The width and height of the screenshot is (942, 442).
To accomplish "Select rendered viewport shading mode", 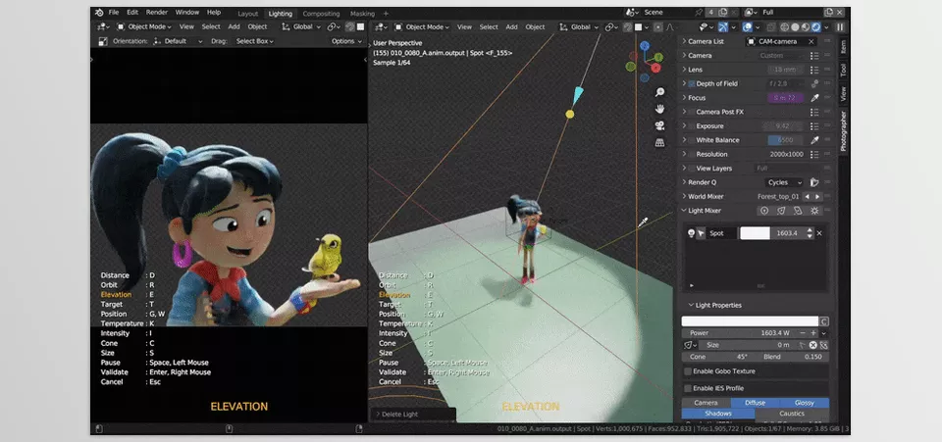I will [815, 27].
